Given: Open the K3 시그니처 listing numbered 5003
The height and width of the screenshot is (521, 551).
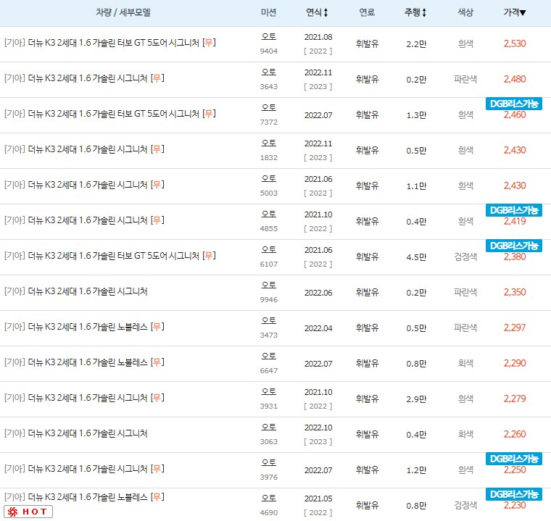Looking at the screenshot, I should 84,185.
